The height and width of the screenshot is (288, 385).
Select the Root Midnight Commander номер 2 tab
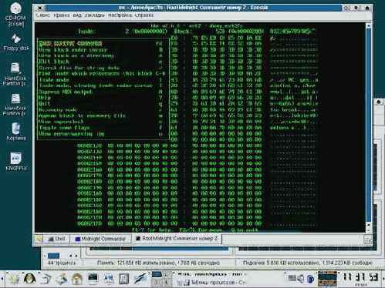[177, 239]
